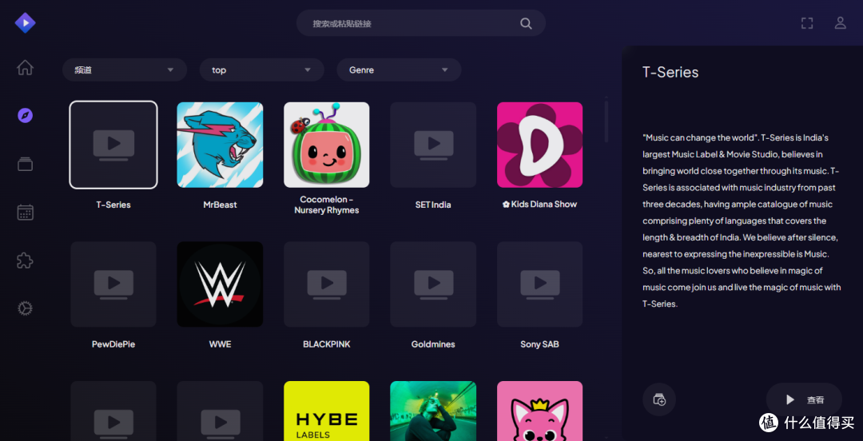Select the Cocomelon channel thumbnail
Image resolution: width=863 pixels, height=441 pixels.
pyautogui.click(x=326, y=145)
